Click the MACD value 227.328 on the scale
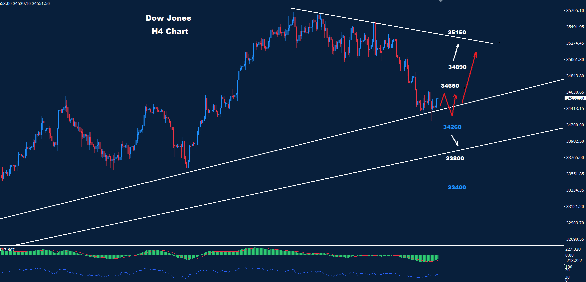Image resolution: width=586 pixels, height=282 pixels. click(573, 249)
